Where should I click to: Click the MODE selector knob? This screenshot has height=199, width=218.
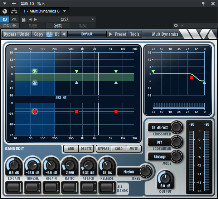(x=176, y=156)
